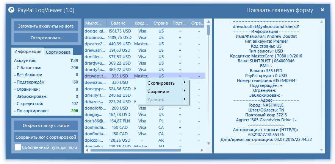Click the account list vertical scrollbar thumb
This screenshot has width=335, height=164.
209,29
